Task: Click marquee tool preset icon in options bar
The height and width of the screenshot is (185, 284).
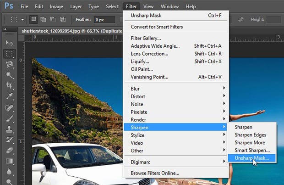Action: [x=14, y=19]
